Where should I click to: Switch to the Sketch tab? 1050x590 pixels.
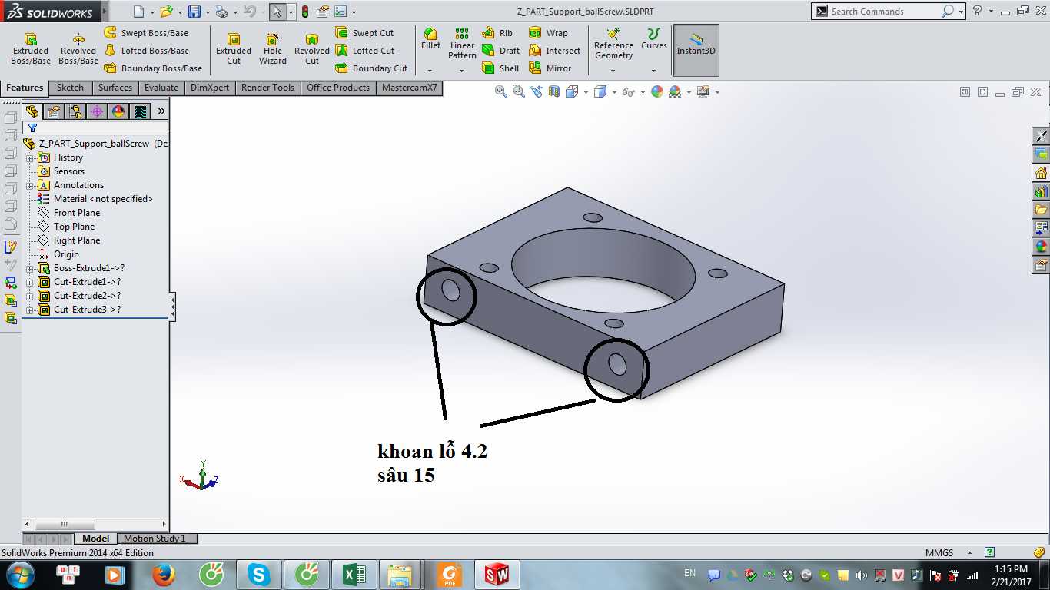point(70,88)
